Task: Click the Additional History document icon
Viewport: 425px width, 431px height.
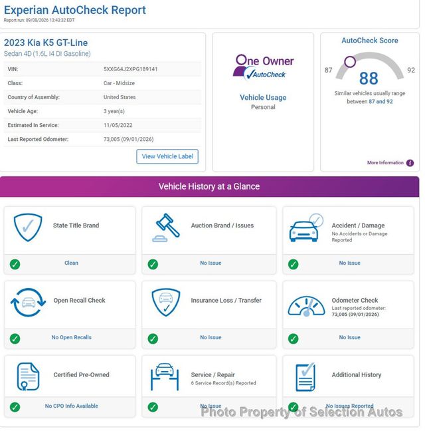Action: point(305,377)
